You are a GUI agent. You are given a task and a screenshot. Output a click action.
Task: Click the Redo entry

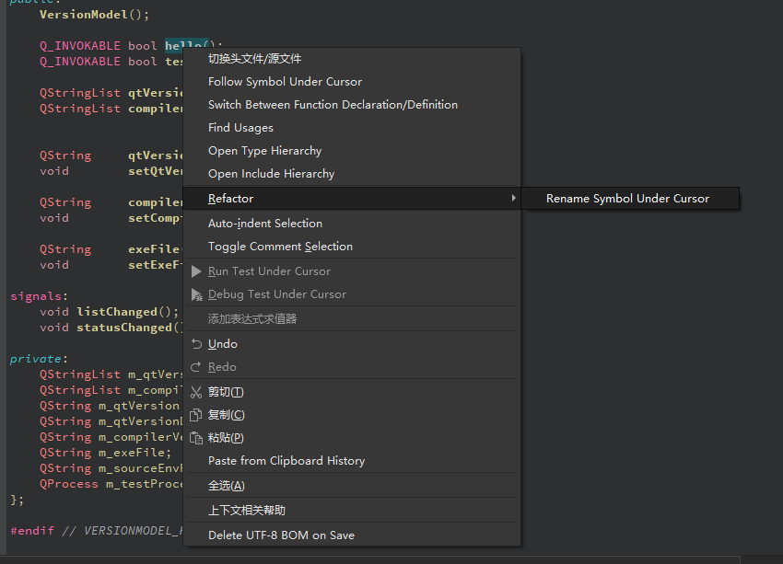(352, 367)
